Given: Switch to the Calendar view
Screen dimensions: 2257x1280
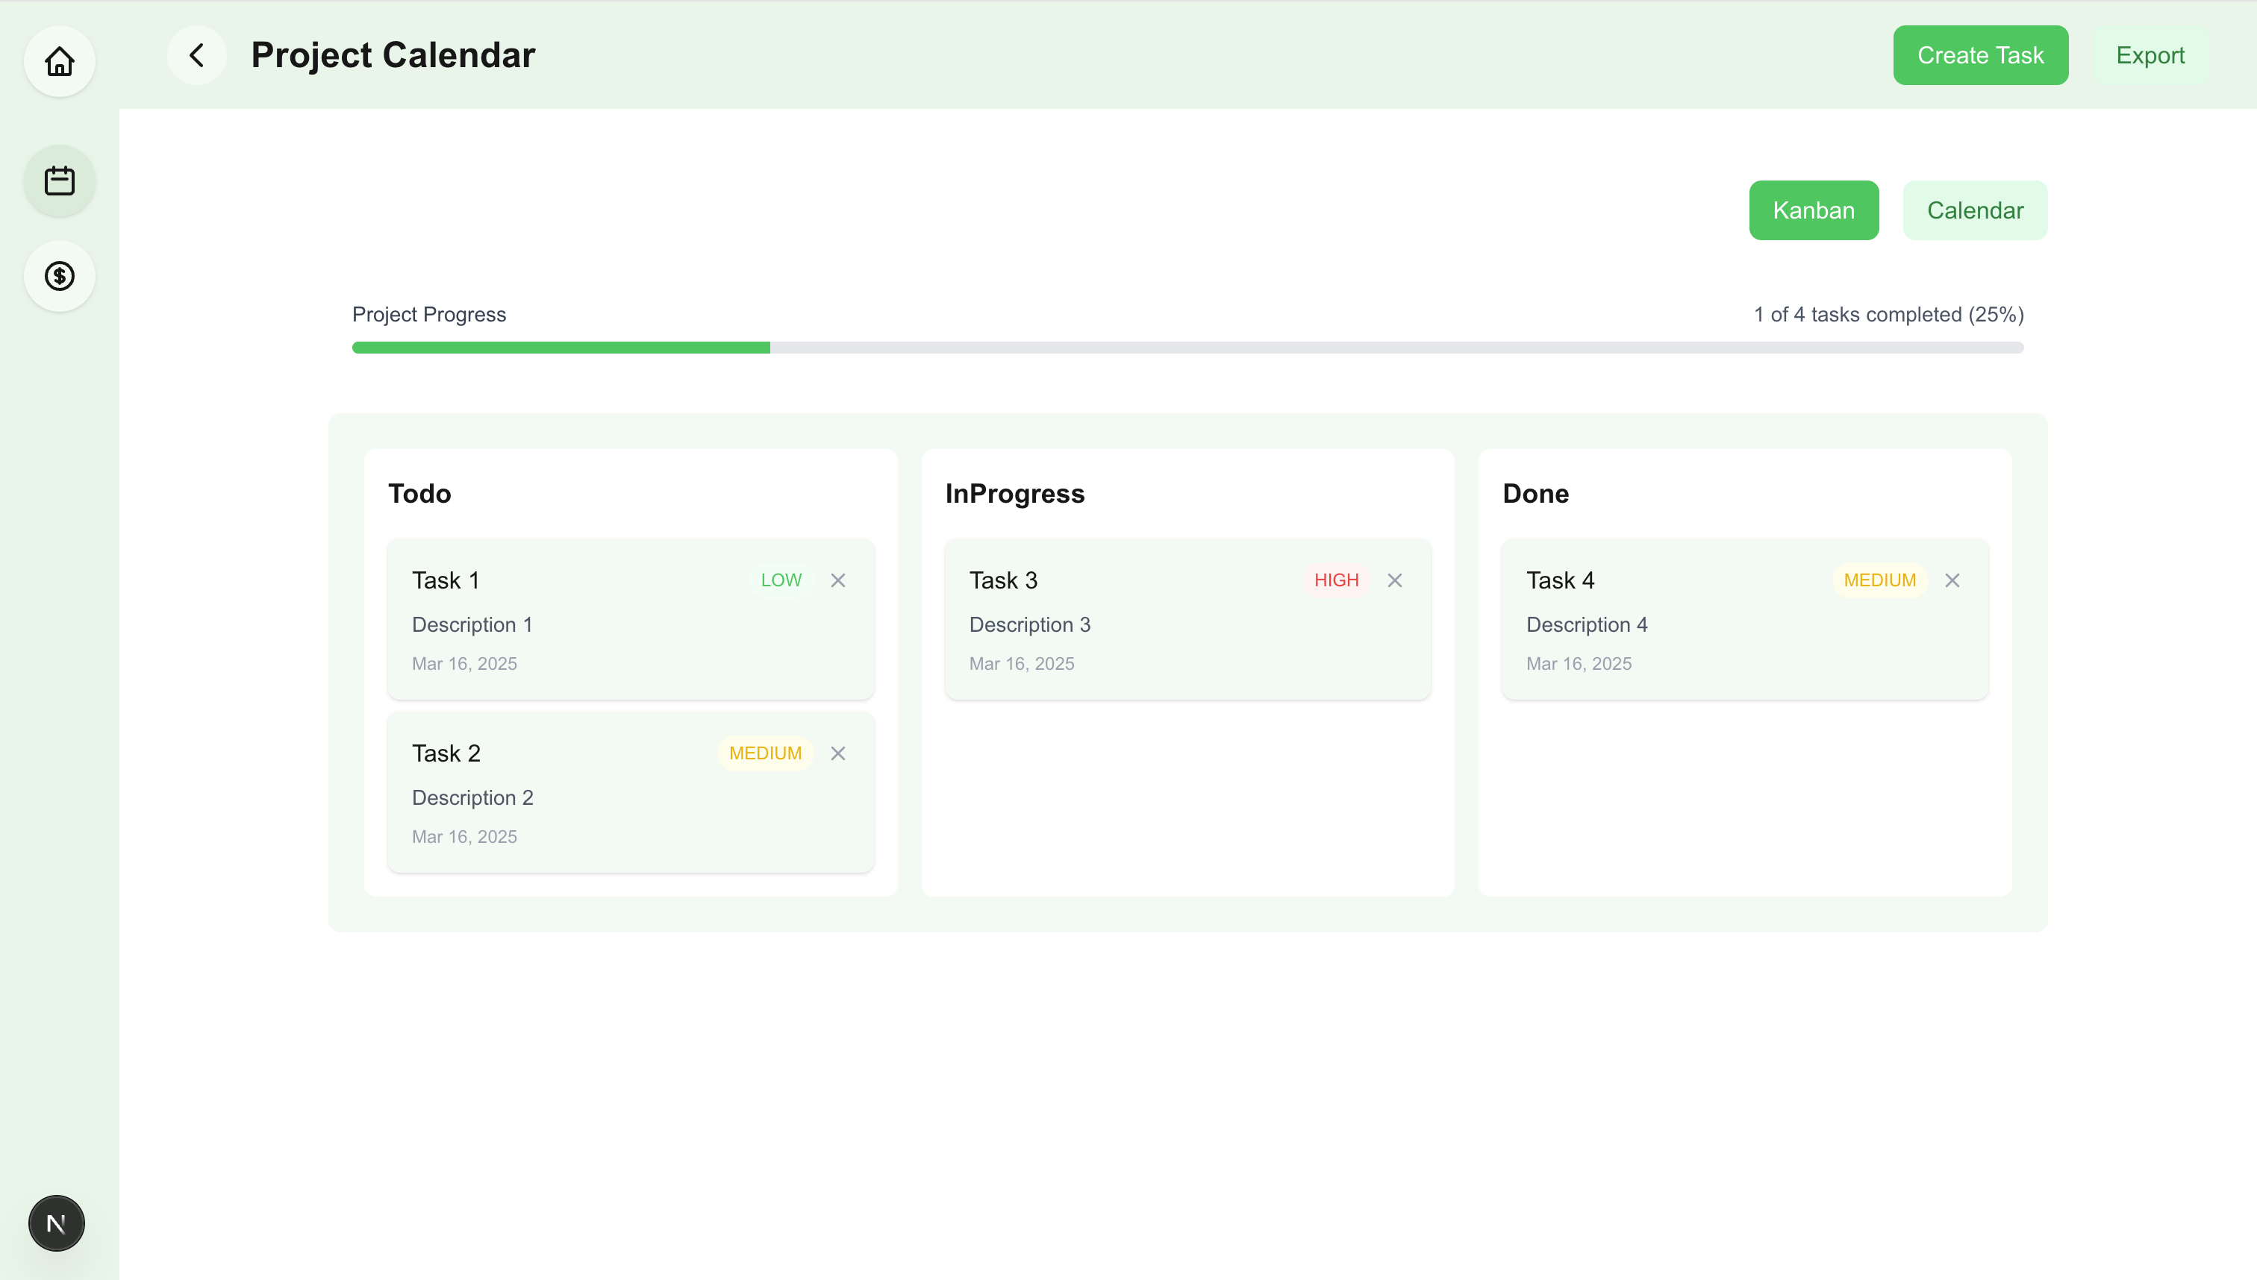Looking at the screenshot, I should [1975, 210].
